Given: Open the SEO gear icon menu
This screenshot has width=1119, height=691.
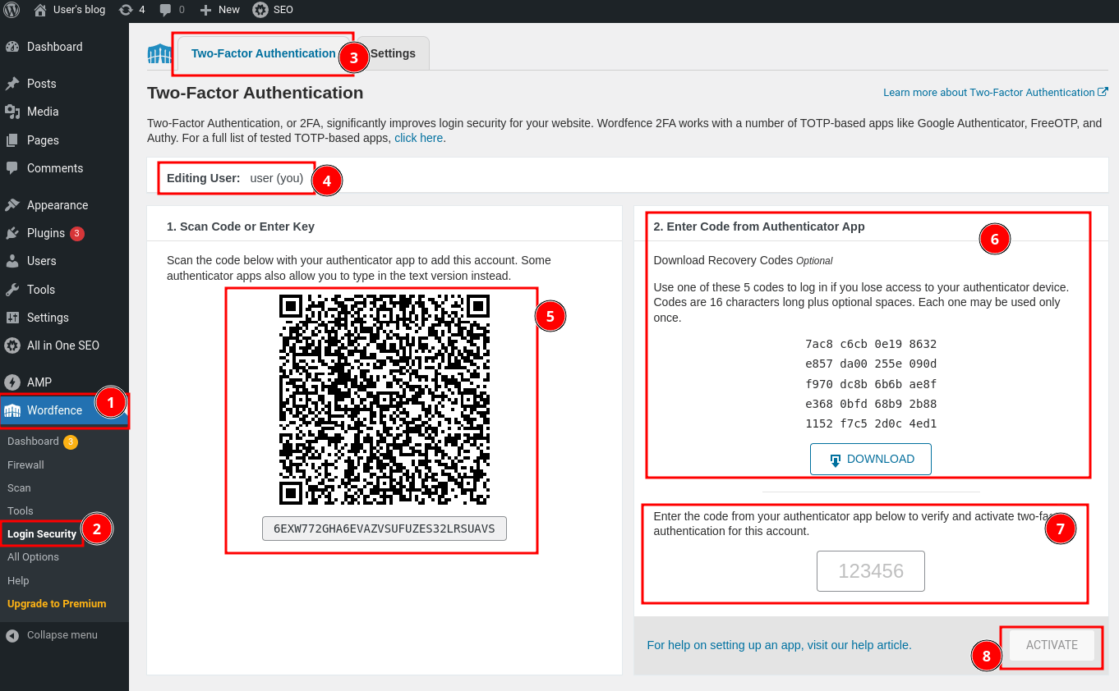Looking at the screenshot, I should (x=260, y=10).
